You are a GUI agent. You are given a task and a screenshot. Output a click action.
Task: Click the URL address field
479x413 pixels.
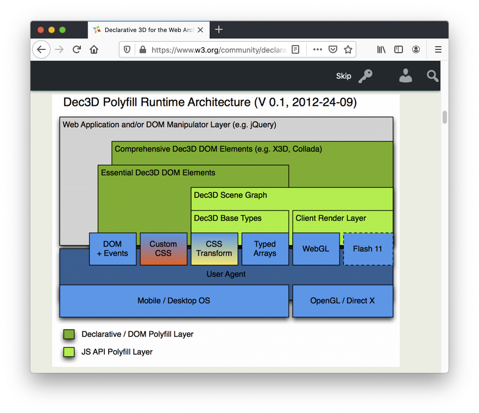point(217,49)
